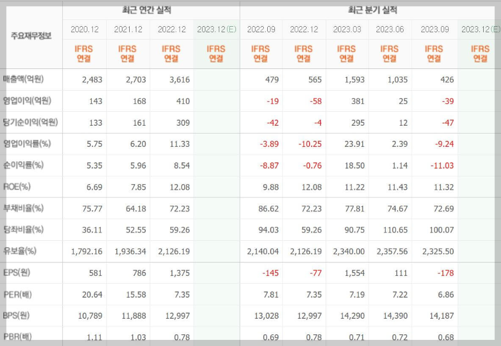Select the BPS(원) row label
Image resolution: width=501 pixels, height=346 pixels.
click(x=16, y=315)
